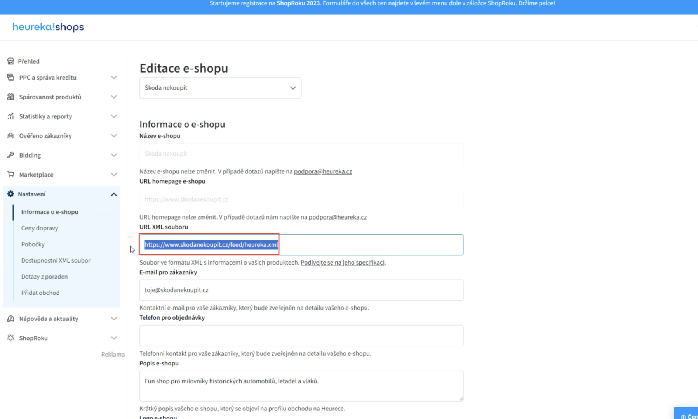
Task: Collapse Nastavení section chevron
Action: 114,194
